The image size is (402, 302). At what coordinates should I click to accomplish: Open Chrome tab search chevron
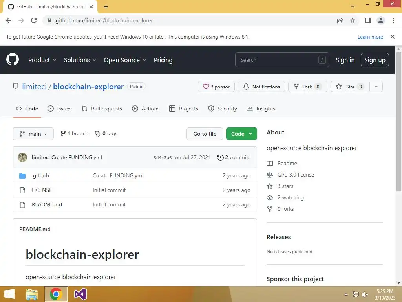coord(353,7)
